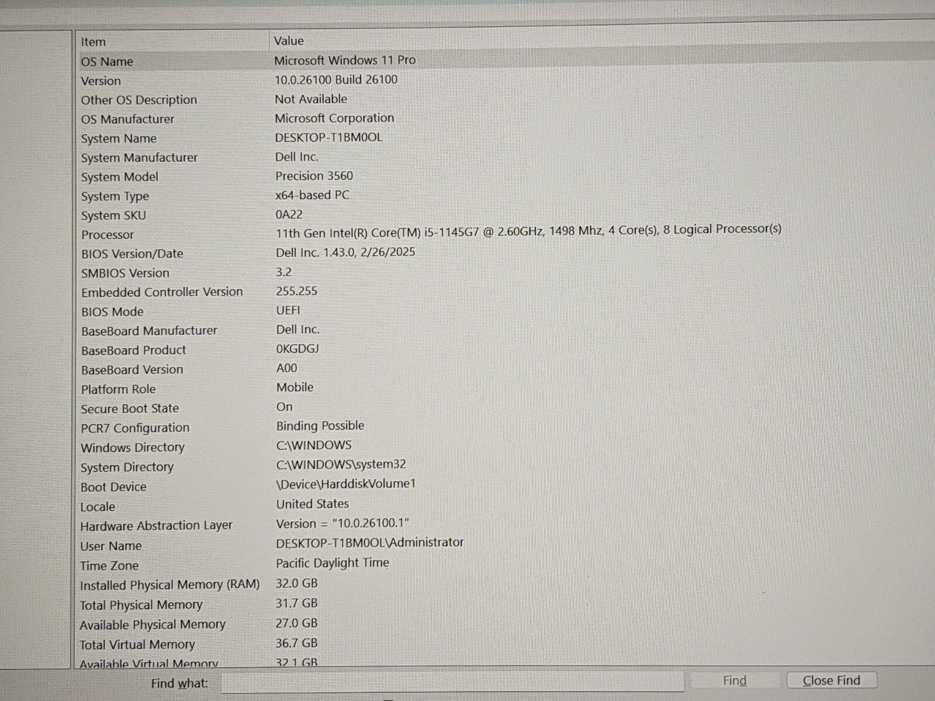Viewport: 935px width, 701px height.
Task: Select the Boot Device row
Action: tap(113, 487)
